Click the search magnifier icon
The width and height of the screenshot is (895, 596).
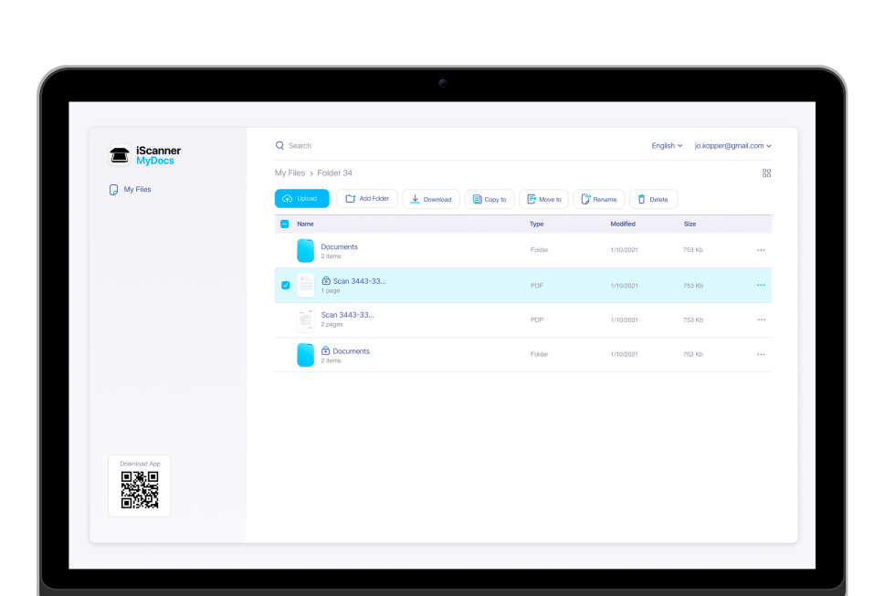tap(280, 145)
